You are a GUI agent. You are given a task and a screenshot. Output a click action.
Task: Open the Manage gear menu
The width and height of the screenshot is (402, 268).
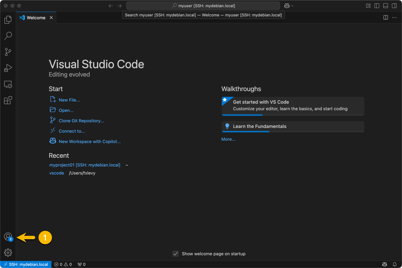click(8, 253)
